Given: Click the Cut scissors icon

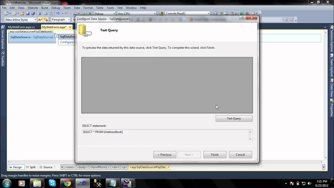Looking at the screenshot, I should point(40,13).
